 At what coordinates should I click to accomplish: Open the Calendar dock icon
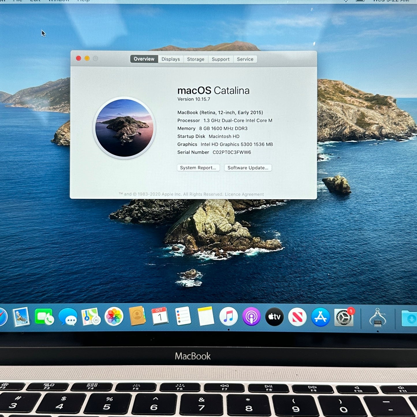(160, 316)
